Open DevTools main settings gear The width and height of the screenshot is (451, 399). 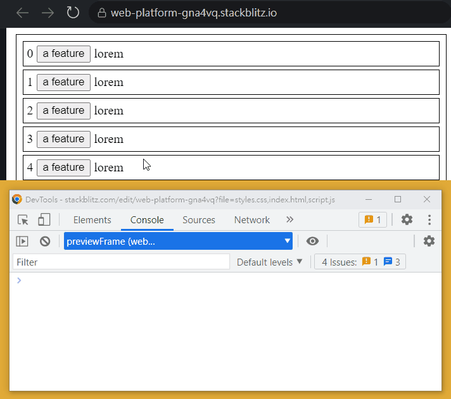click(x=407, y=220)
